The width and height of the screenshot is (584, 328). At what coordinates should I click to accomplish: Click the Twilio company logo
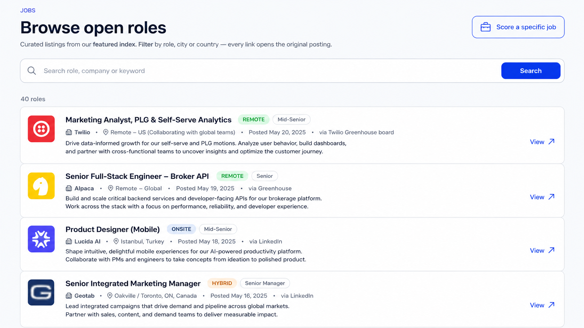[x=41, y=129]
